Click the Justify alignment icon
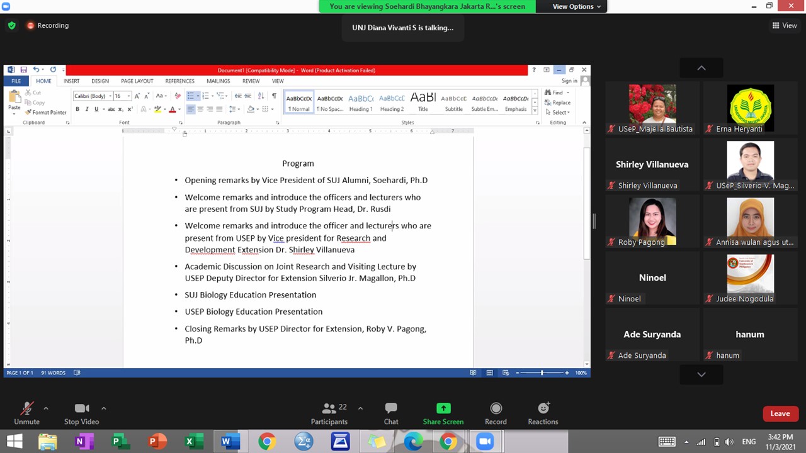The image size is (806, 453). [x=219, y=109]
